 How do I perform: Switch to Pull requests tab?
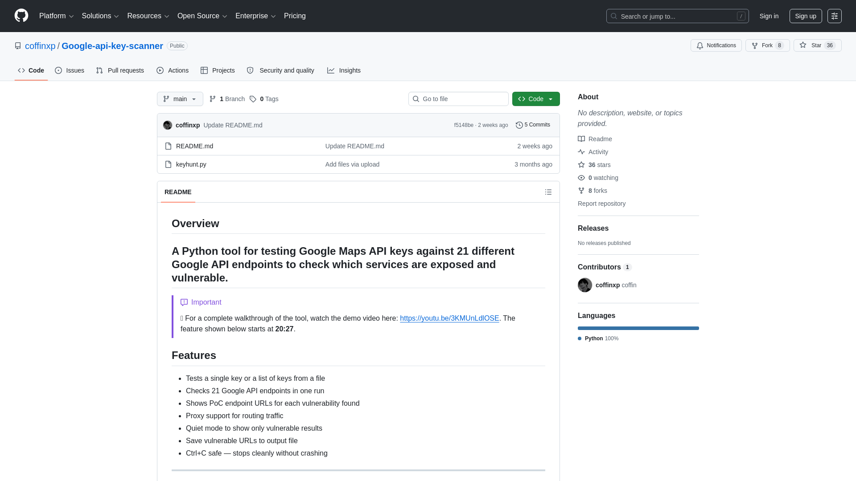point(120,70)
